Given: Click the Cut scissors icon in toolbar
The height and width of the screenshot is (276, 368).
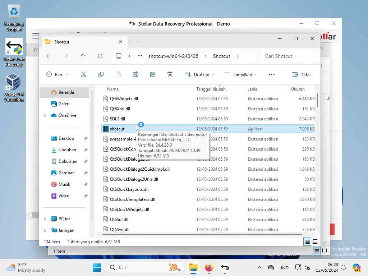Looking at the screenshot, I should click(x=83, y=75).
